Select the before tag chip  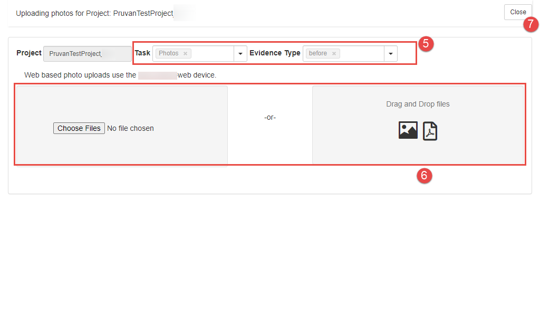pos(318,54)
